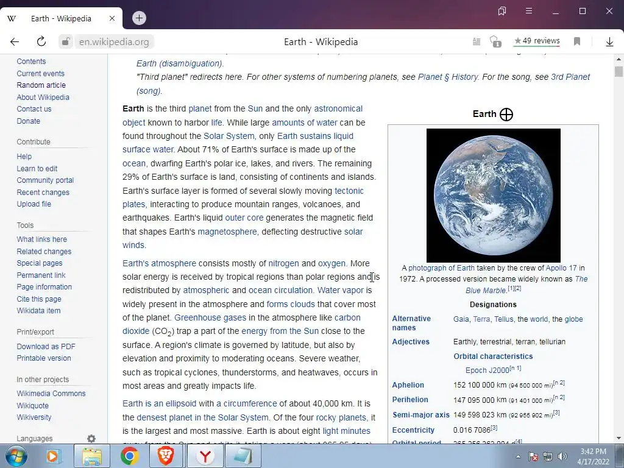Open Upload file link
Screen dimensions: 624x468
click(x=34, y=204)
